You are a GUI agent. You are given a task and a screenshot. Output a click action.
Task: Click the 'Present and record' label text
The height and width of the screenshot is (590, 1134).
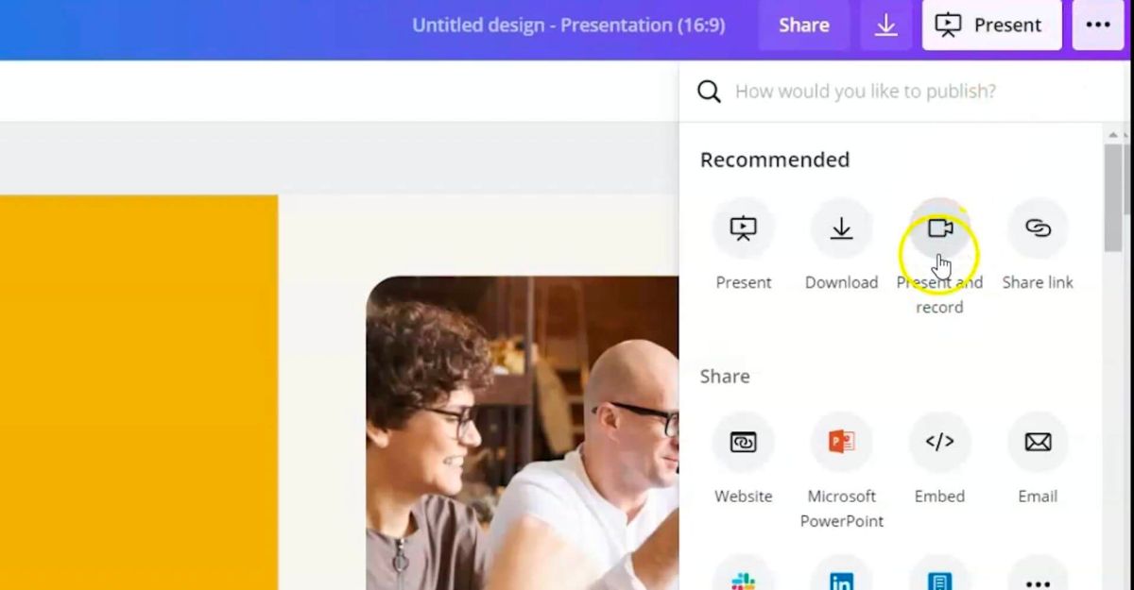click(x=939, y=295)
